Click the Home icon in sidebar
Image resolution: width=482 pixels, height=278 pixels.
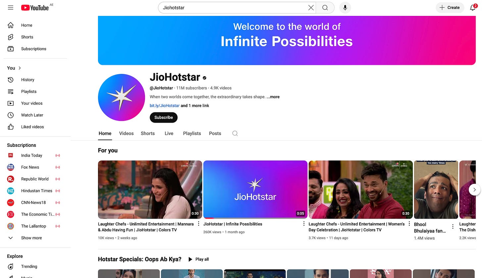pyautogui.click(x=11, y=25)
